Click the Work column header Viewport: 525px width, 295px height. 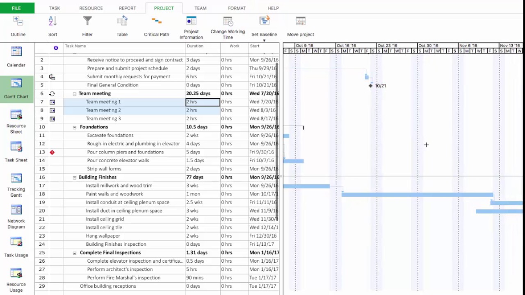[x=234, y=48]
